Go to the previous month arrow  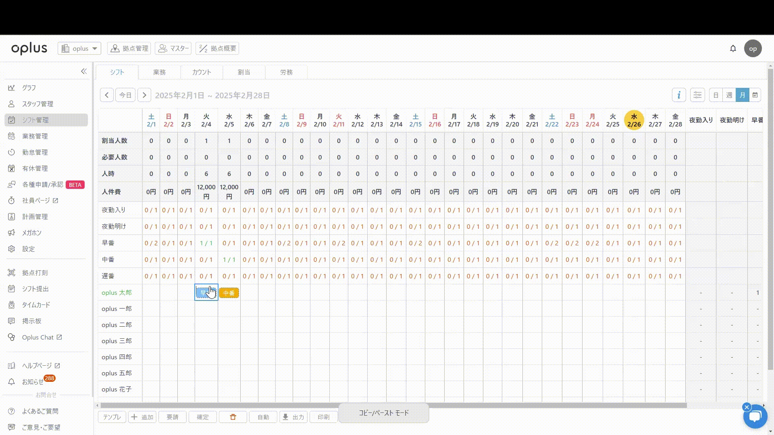coord(106,95)
